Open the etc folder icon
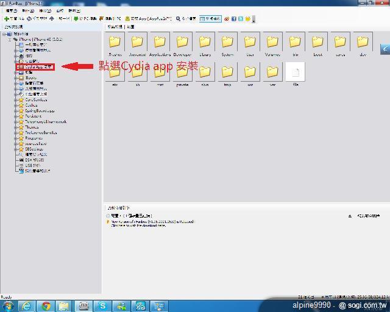 coord(115,72)
